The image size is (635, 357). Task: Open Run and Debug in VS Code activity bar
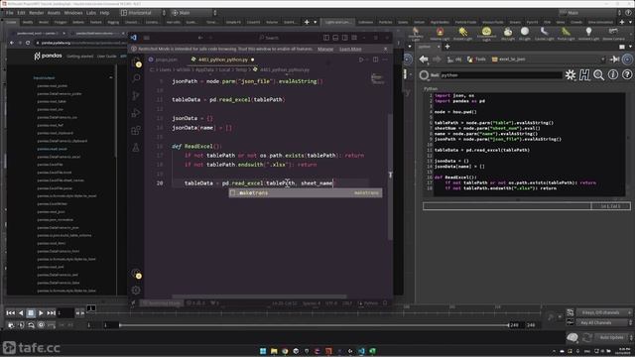click(136, 113)
